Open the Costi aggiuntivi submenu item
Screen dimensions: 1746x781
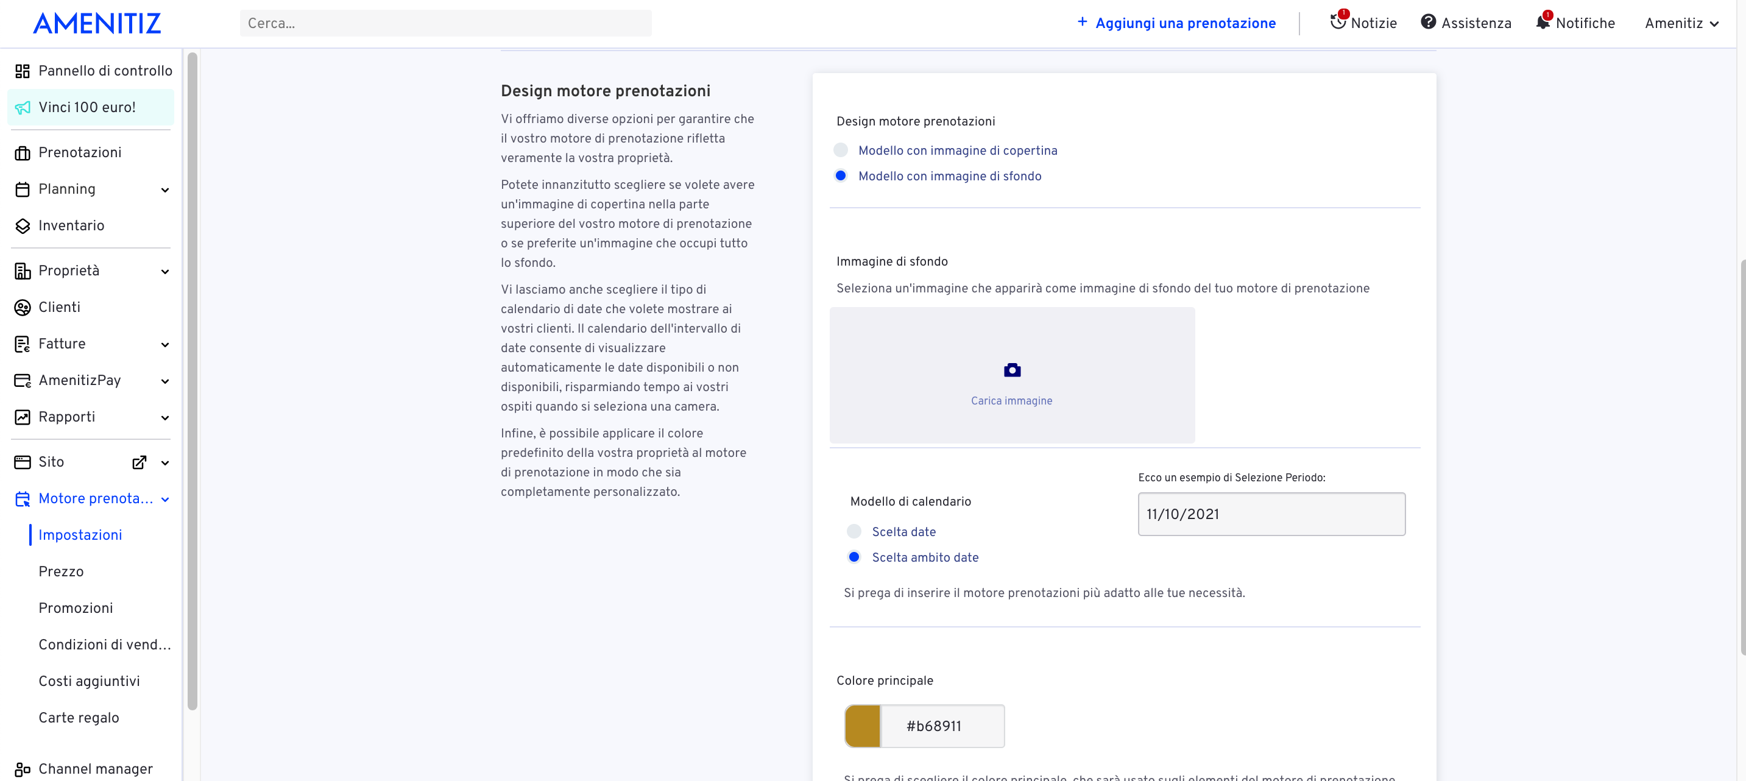tap(90, 681)
